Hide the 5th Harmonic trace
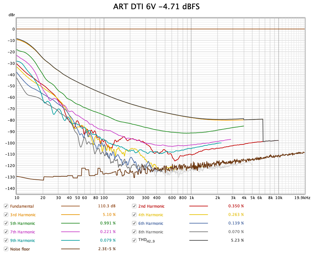 (6, 223)
